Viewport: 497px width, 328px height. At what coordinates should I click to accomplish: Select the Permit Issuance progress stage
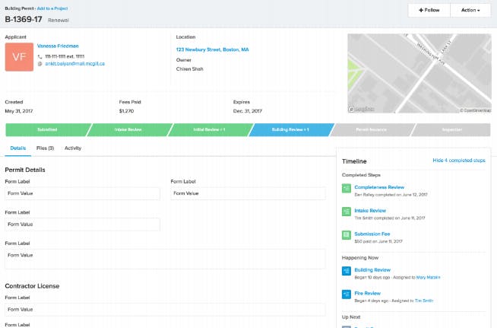372,129
